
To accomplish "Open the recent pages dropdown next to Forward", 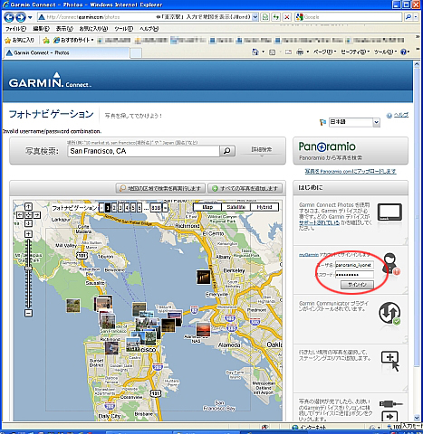I will (x=30, y=17).
